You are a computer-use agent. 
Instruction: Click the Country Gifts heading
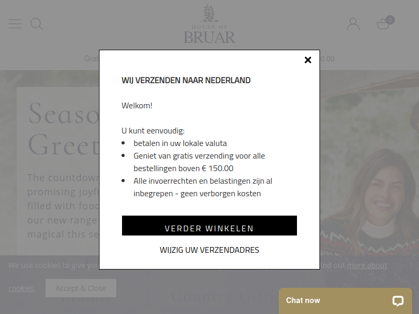(x=224, y=296)
